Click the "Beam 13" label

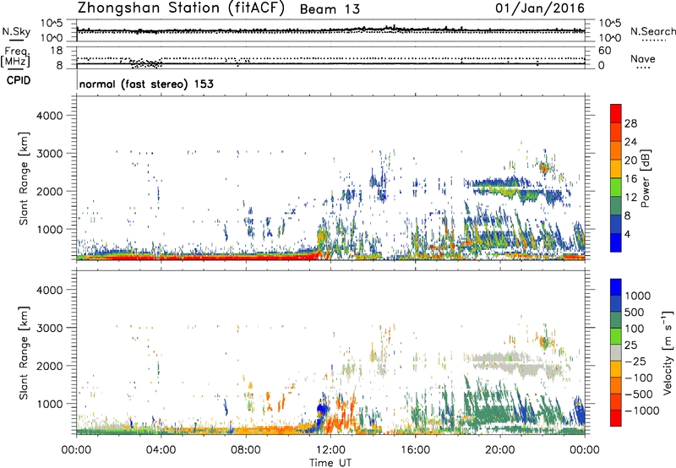330,9
